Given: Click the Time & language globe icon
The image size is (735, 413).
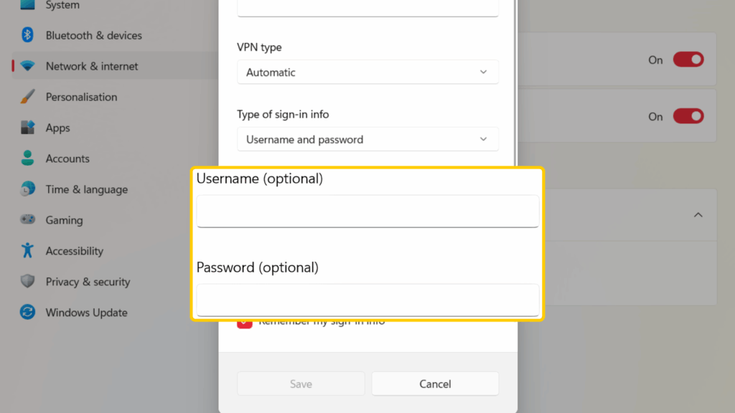Looking at the screenshot, I should 28,189.
